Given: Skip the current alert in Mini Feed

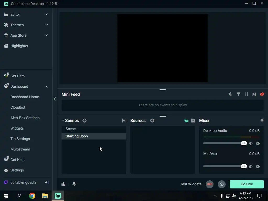Looking at the screenshot, I should [x=254, y=94].
